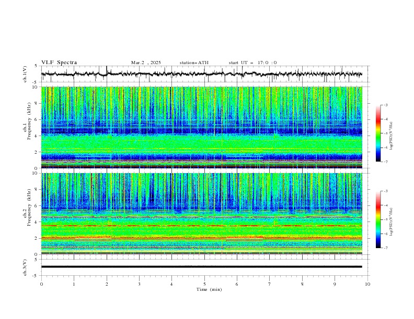
Task: Click the ch.3 flat black waveform trace
Action: (x=201, y=267)
